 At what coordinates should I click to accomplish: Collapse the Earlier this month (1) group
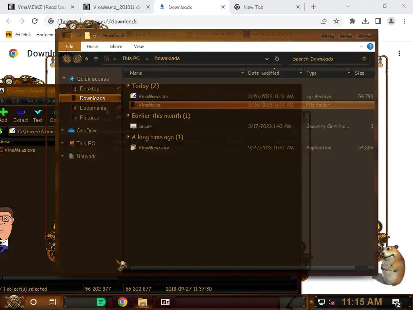click(128, 115)
